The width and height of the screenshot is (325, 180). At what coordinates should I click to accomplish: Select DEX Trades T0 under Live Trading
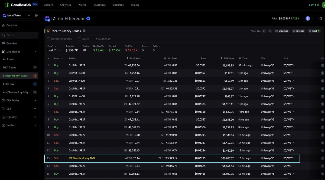coord(19,68)
